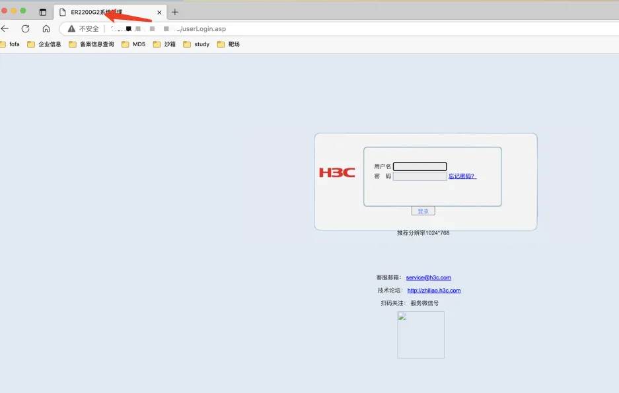619x393 pixels.
Task: Click the address bar URL userLogin.asp
Action: tap(202, 29)
